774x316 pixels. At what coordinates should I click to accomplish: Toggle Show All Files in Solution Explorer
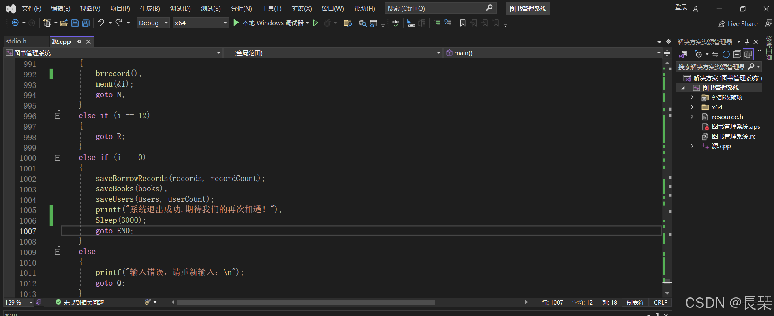click(748, 54)
